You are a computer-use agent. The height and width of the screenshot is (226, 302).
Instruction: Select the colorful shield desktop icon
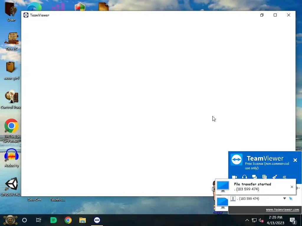(x=80, y=7)
